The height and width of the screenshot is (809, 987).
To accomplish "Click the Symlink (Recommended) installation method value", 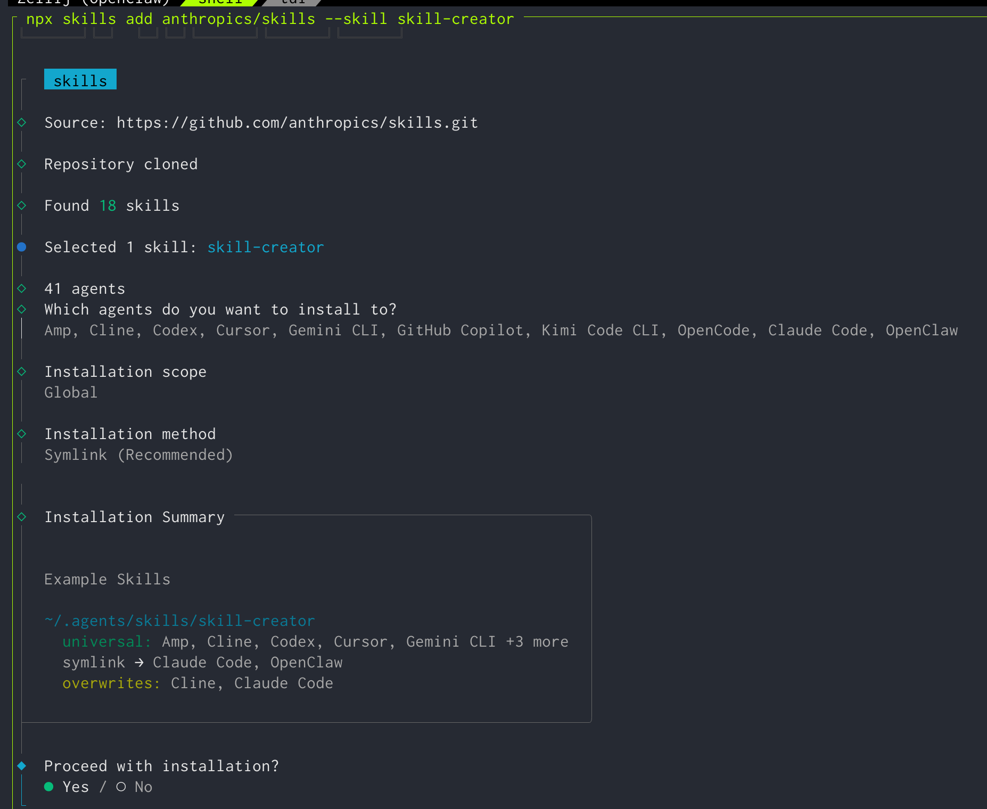I will [138, 455].
